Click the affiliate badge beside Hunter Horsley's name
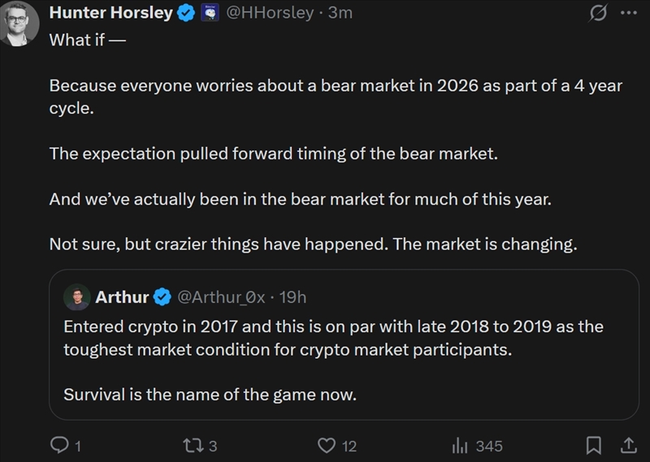Screen dimensions: 650x462 (210, 13)
